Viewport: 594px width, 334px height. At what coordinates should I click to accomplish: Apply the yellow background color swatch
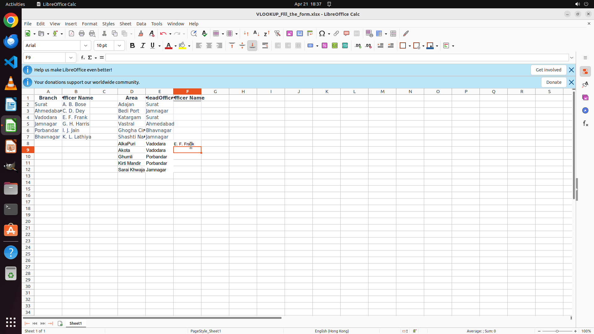[x=182, y=45]
